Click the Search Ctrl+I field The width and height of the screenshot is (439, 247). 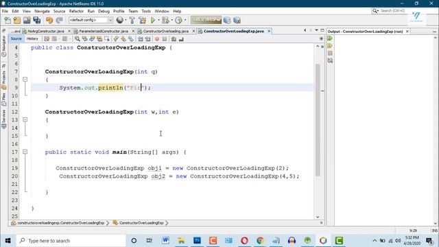tap(393, 11)
